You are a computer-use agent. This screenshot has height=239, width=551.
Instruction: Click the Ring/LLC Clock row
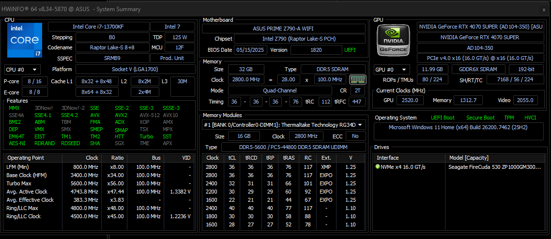[x=98, y=216]
